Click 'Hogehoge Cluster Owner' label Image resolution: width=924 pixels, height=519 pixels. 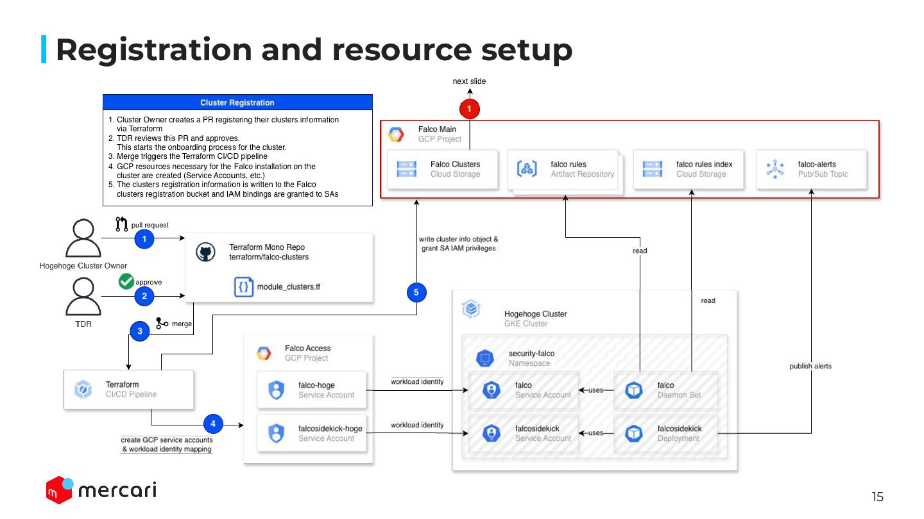tap(83, 266)
